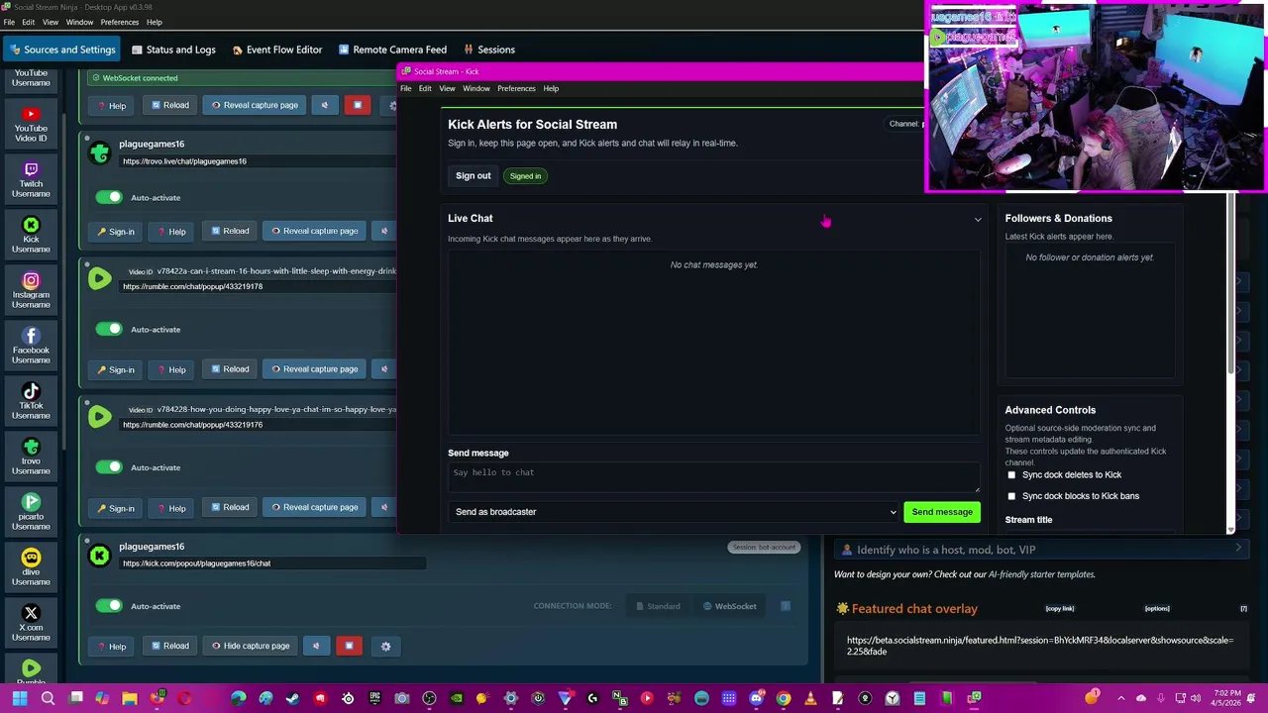
Task: Select Instagram Username source in sidebar
Action: [x=31, y=291]
